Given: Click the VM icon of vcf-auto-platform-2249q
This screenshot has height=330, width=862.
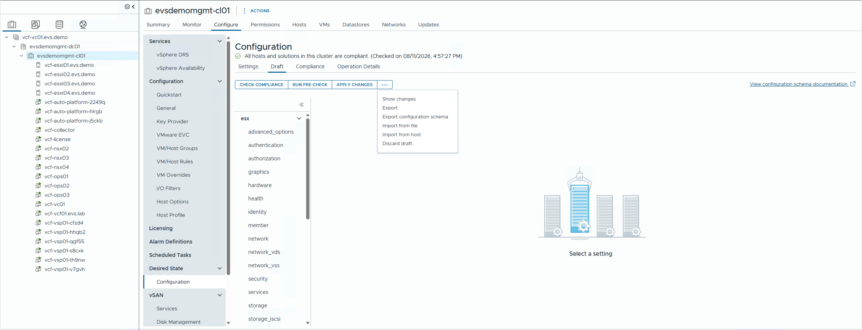Looking at the screenshot, I should click(38, 102).
